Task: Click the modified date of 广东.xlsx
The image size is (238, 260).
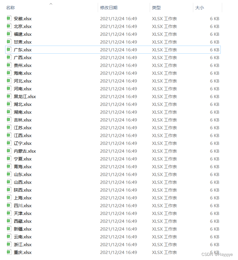Action: 118,50
